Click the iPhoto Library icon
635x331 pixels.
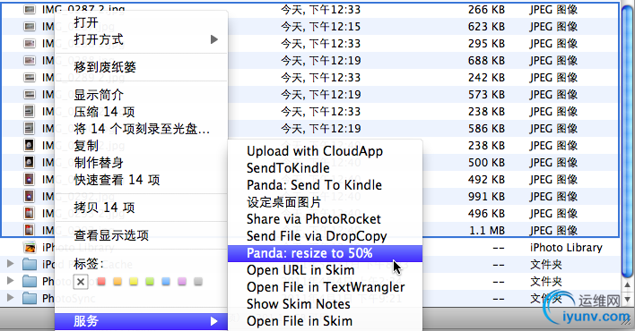30,247
